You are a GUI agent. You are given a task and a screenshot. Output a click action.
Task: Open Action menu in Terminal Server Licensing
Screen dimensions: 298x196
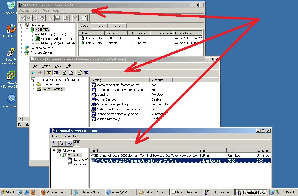click(56, 136)
